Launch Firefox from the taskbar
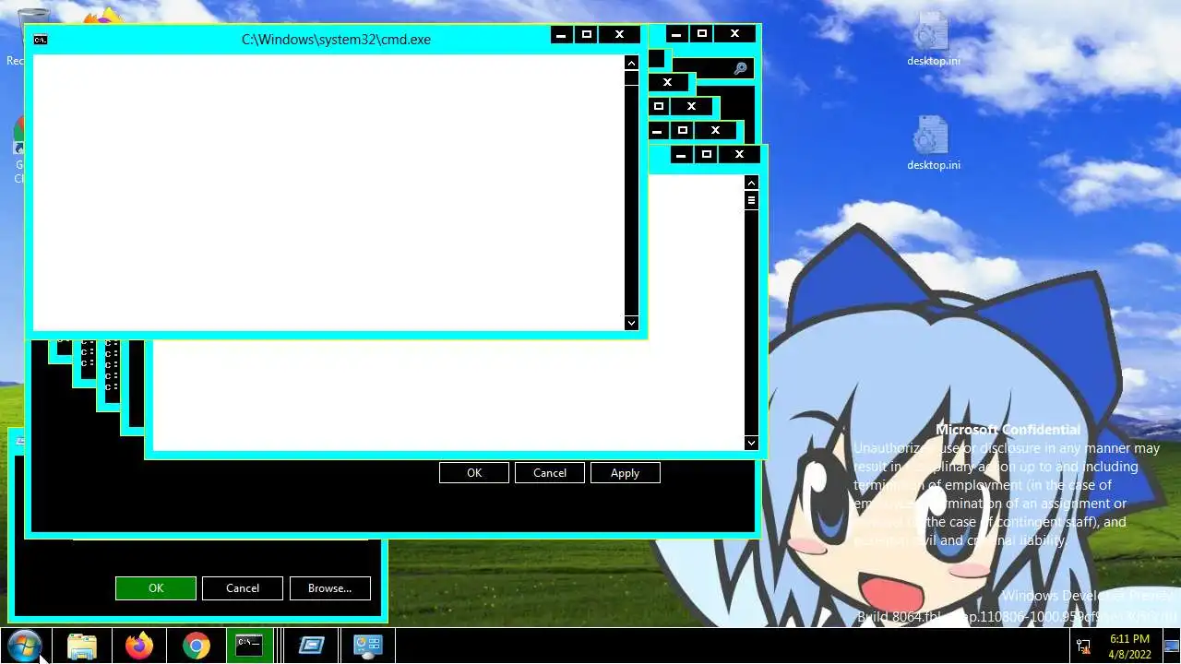 pos(139,646)
